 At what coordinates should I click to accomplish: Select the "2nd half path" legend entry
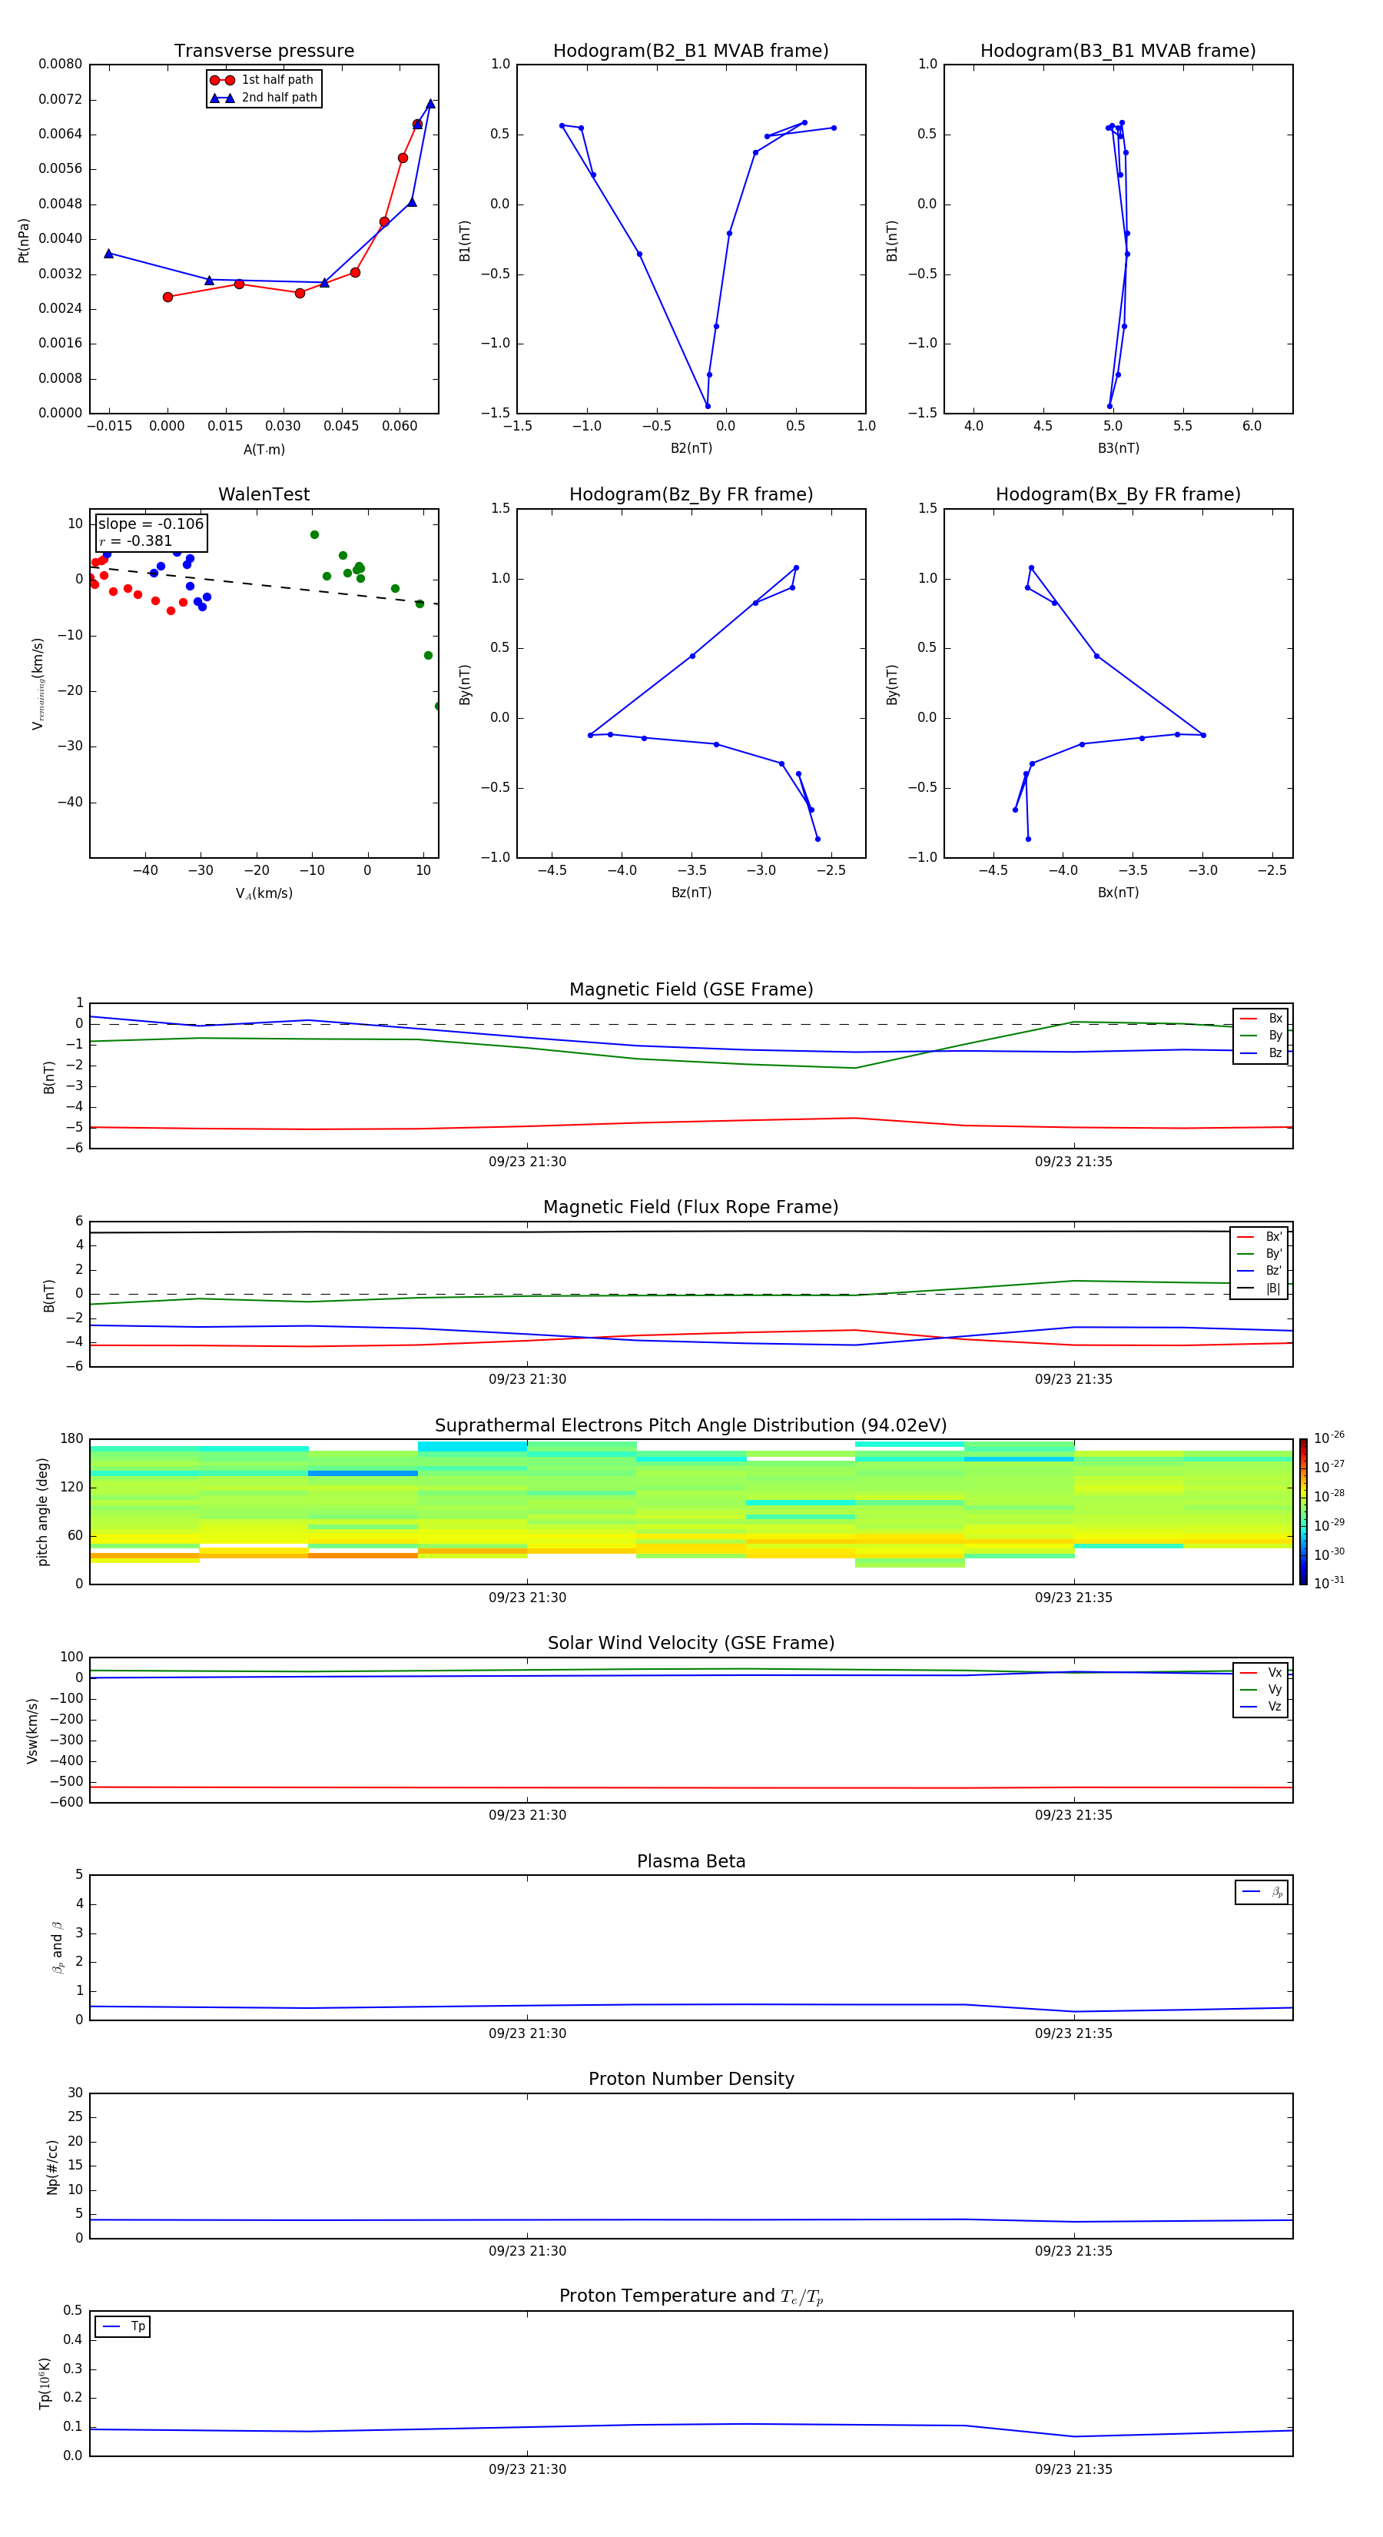(x=264, y=98)
